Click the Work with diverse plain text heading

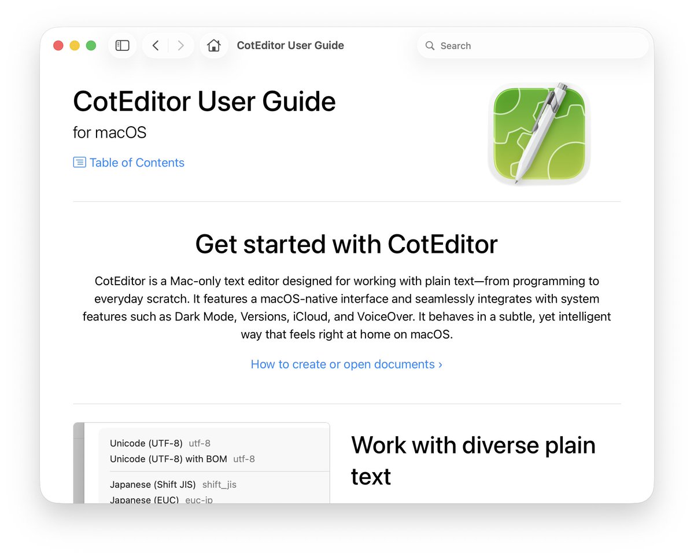473,461
